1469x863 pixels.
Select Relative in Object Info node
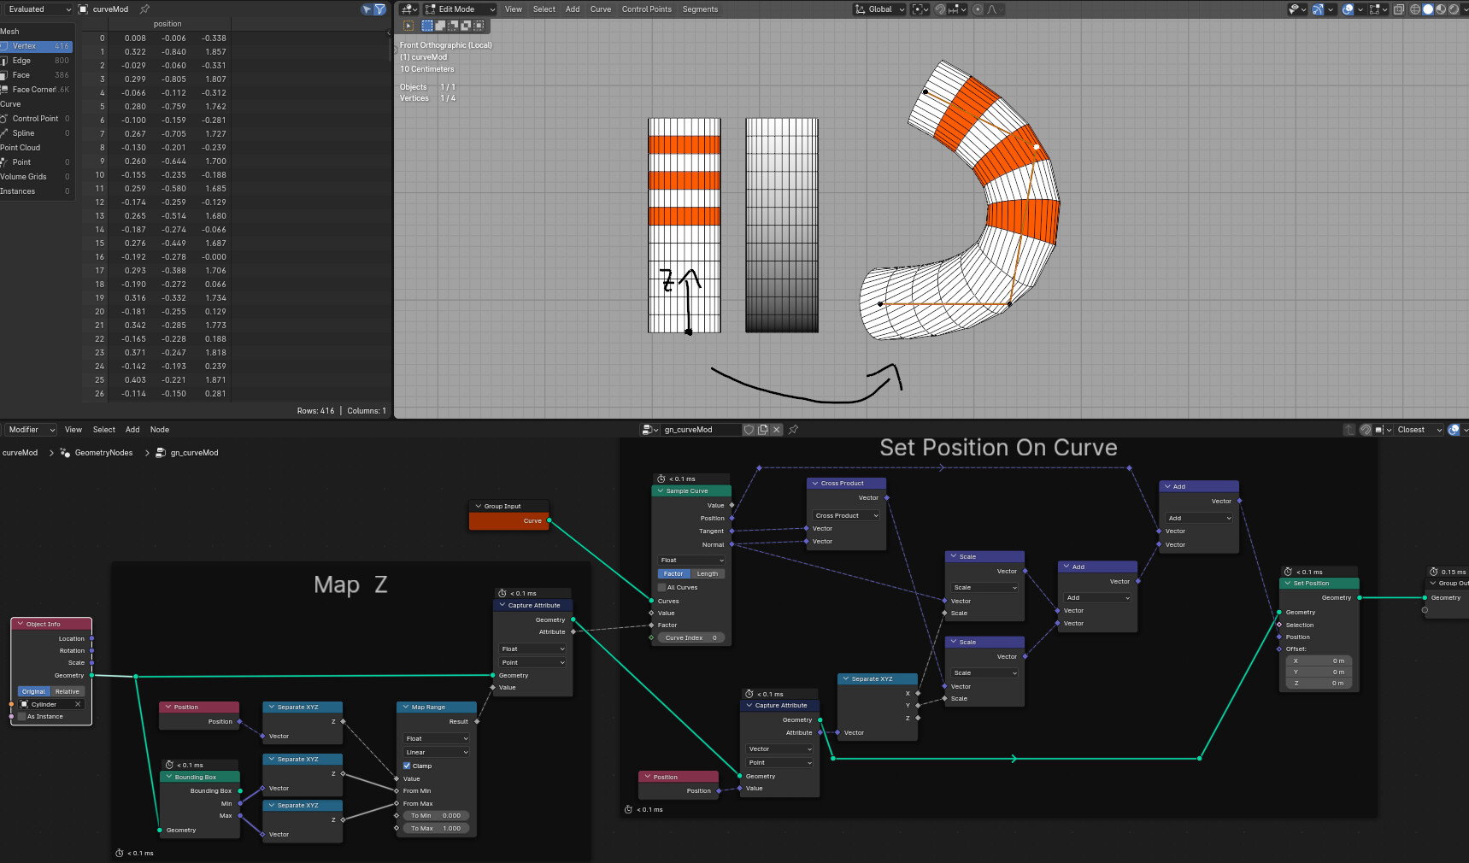pyautogui.click(x=68, y=692)
